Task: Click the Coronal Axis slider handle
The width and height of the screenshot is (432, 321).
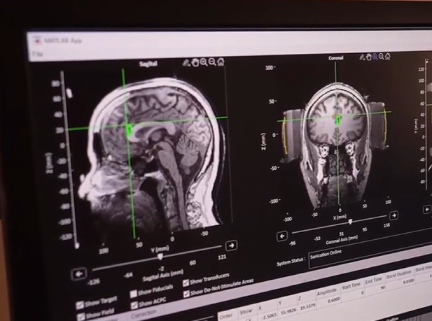Action: pyautogui.click(x=351, y=222)
